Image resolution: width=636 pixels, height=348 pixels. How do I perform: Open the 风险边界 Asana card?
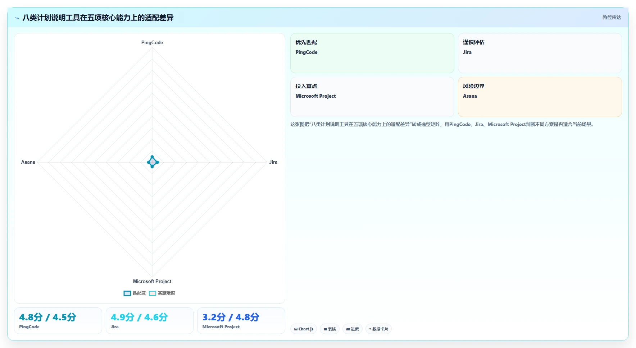540,97
